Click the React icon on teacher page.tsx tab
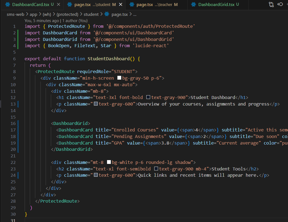 [x=132, y=4]
